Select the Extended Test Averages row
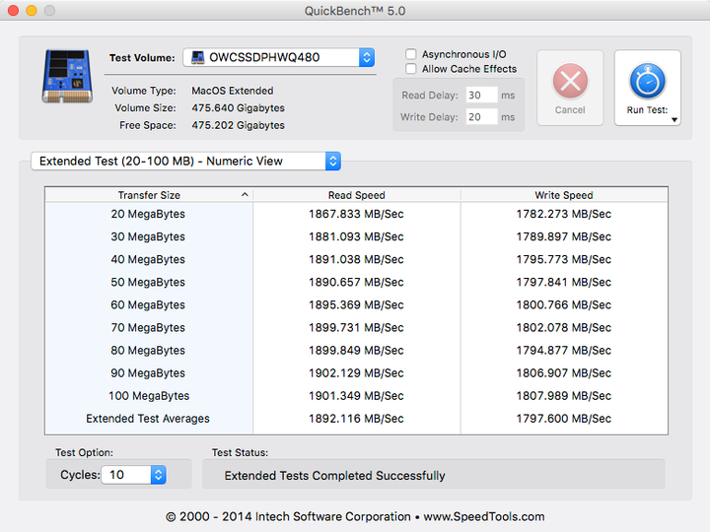The width and height of the screenshot is (710, 532). tap(148, 419)
